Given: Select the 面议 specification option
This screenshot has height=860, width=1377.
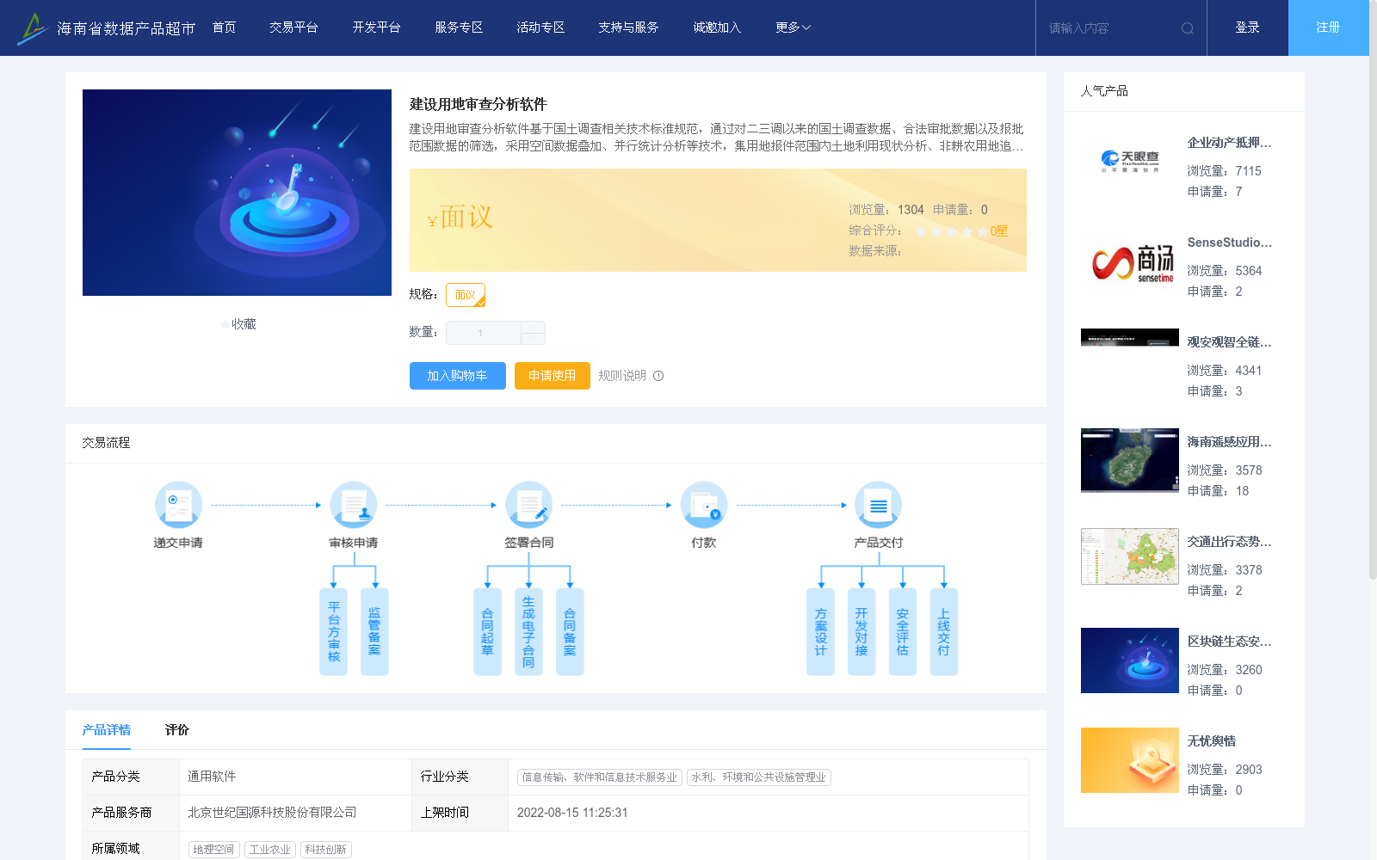Looking at the screenshot, I should point(466,295).
